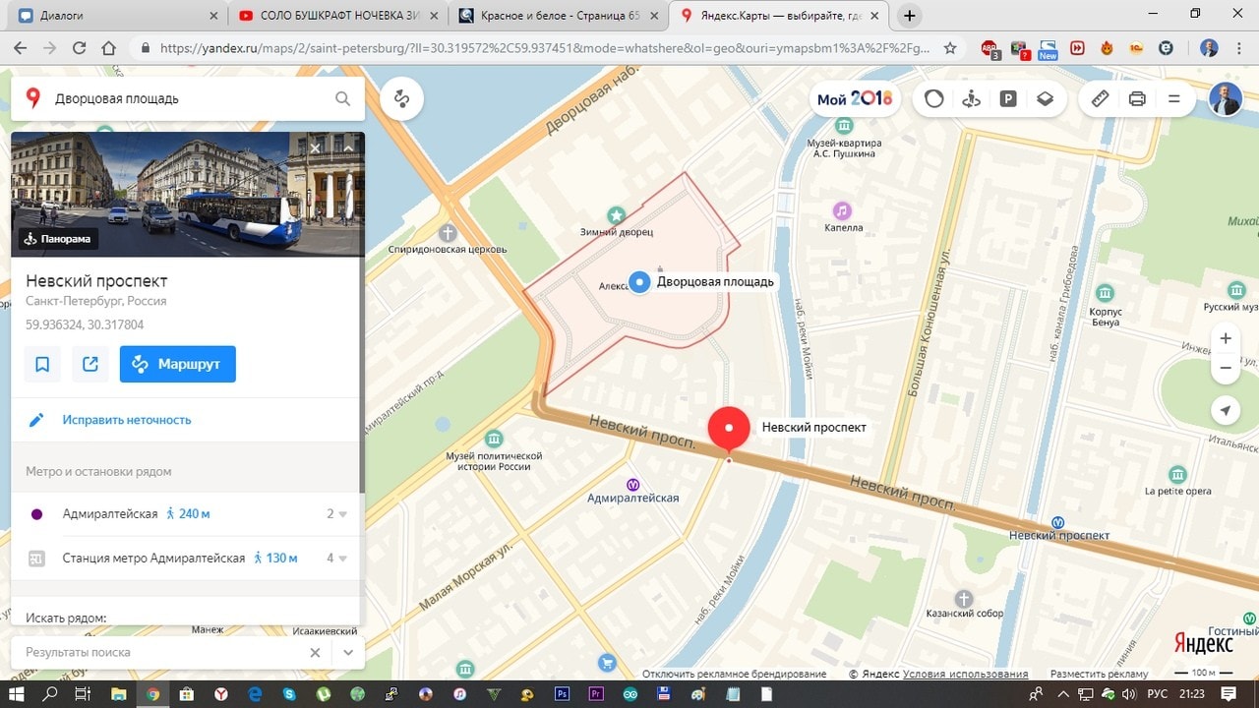Click the share location icon
This screenshot has height=708, width=1259.
click(x=90, y=364)
